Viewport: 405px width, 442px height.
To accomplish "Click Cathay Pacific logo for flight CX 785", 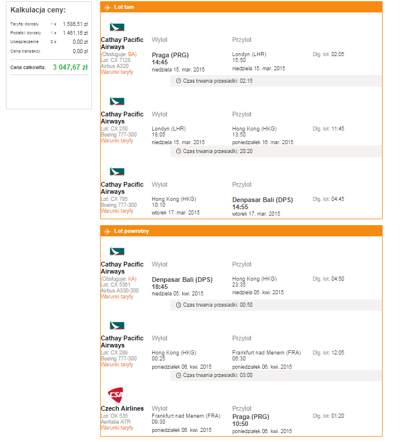I will [117, 171].
